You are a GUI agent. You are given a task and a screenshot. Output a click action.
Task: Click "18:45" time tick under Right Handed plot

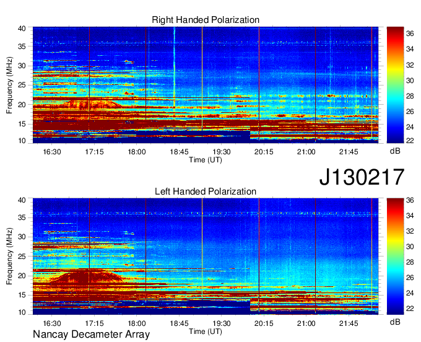click(179, 152)
